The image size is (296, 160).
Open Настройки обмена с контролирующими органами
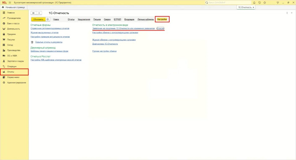pyautogui.click(x=115, y=32)
